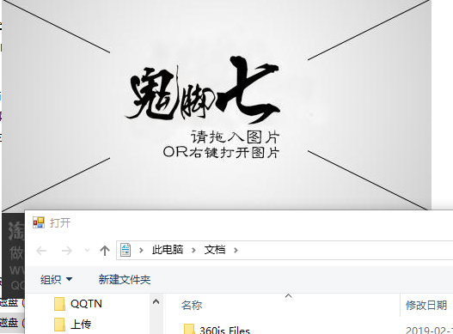
Task: Select 文档 in the address path
Action: click(x=215, y=250)
